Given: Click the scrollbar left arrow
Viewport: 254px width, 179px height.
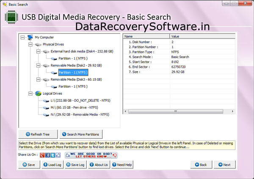Looking at the screenshot, I should [x=125, y=111].
